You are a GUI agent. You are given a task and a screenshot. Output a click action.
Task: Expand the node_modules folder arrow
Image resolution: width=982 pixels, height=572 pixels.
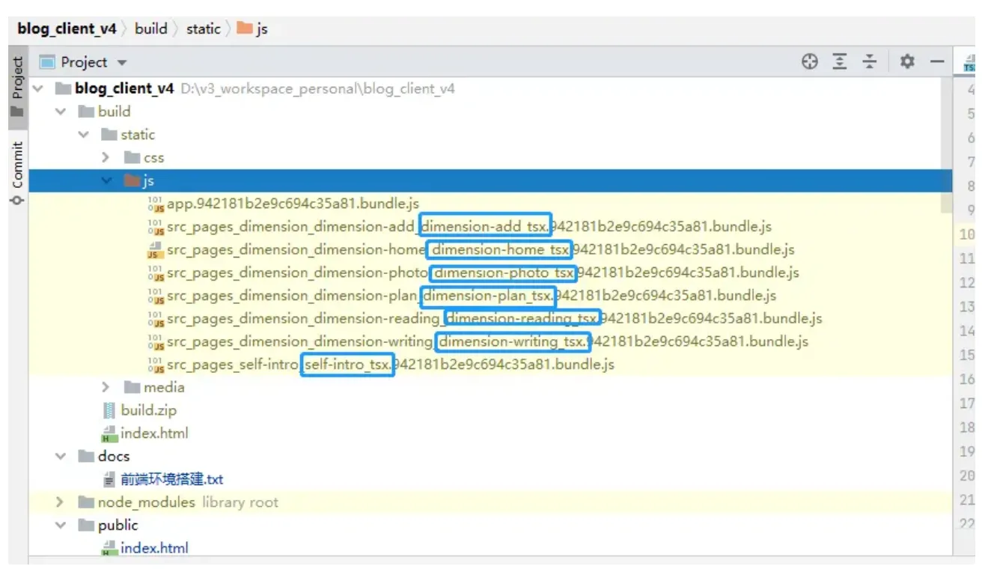[x=61, y=502]
